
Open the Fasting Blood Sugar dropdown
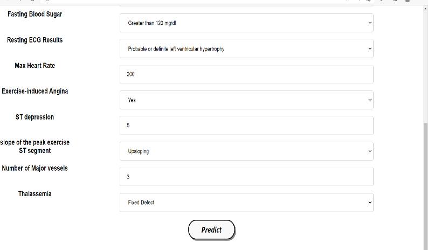pyautogui.click(x=246, y=23)
